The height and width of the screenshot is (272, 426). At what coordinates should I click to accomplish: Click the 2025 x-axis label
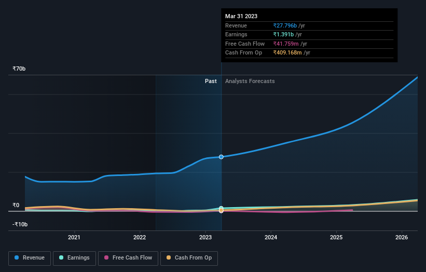tap(336, 237)
